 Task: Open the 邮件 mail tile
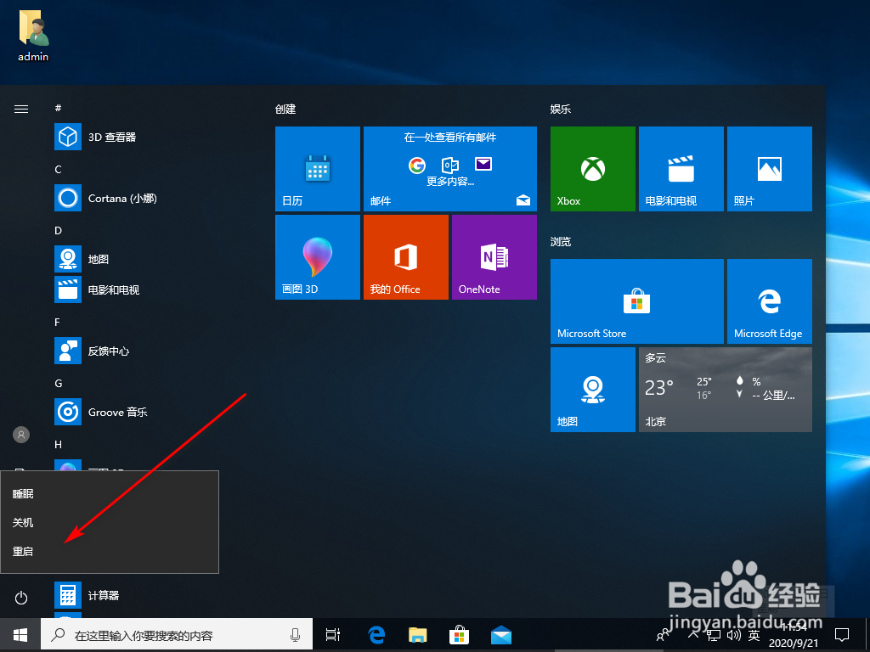pyautogui.click(x=450, y=169)
